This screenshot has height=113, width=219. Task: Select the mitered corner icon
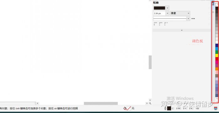click(x=155, y=24)
